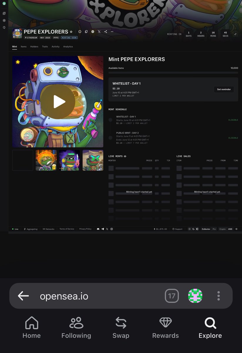Switch to the Traits tab
The height and width of the screenshot is (353, 242).
45,46
